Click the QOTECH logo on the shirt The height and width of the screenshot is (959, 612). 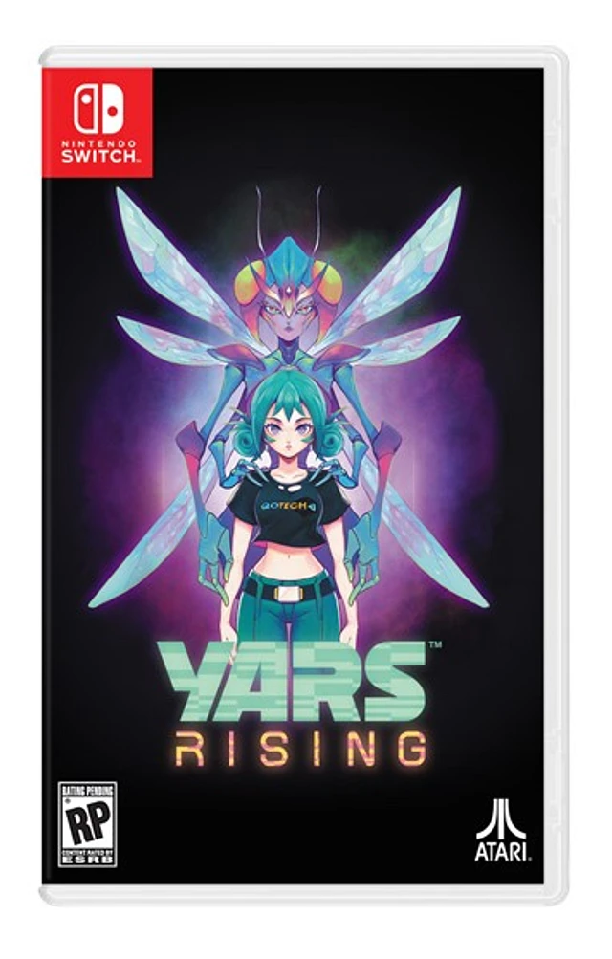[288, 505]
